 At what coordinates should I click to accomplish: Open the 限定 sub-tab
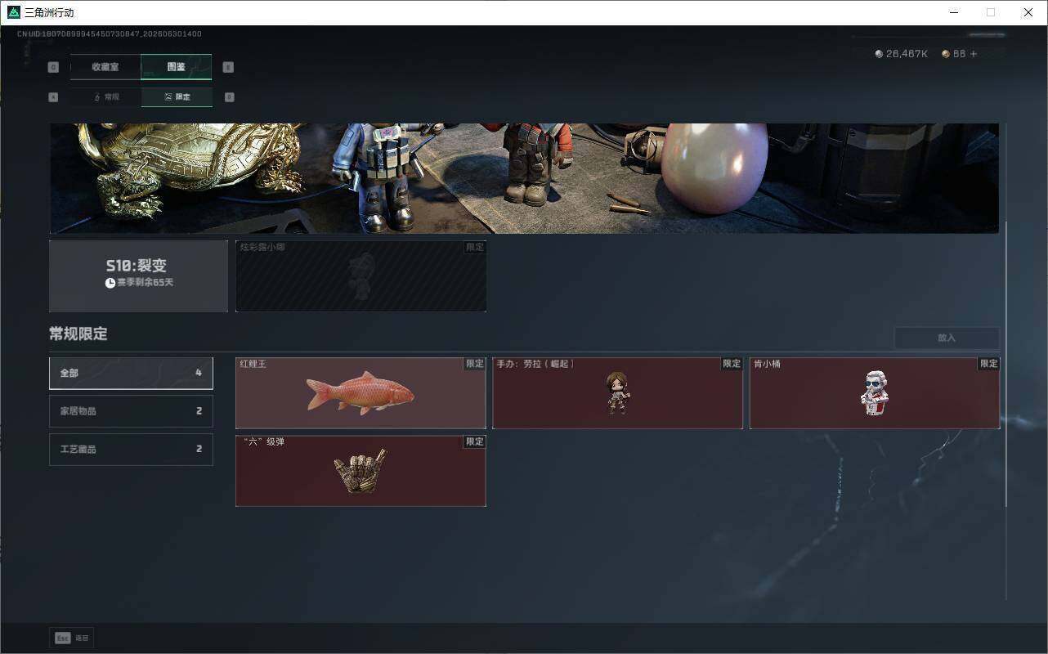pos(177,97)
